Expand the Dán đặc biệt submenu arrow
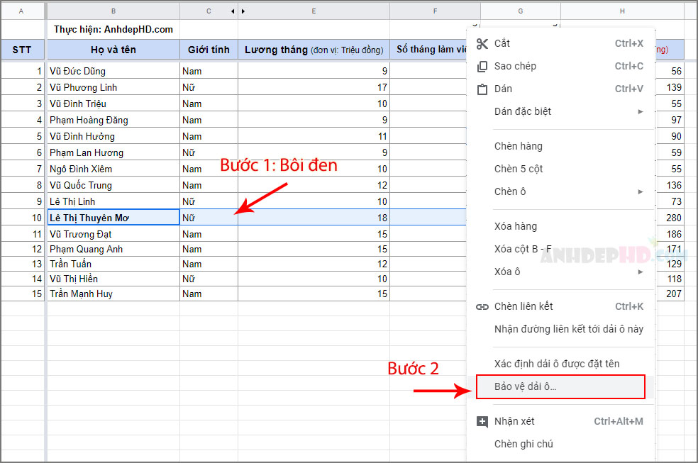The height and width of the screenshot is (463, 698). (x=640, y=111)
